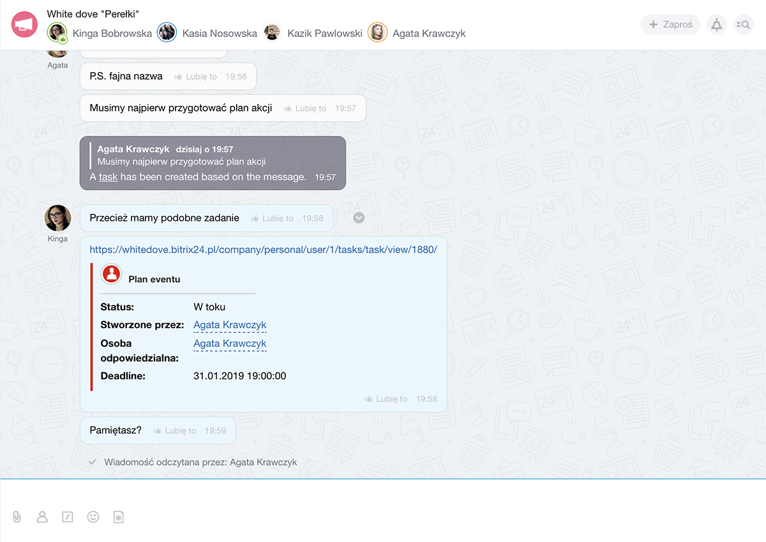Click the document with asterisk icon
The image size is (766, 542).
[118, 517]
